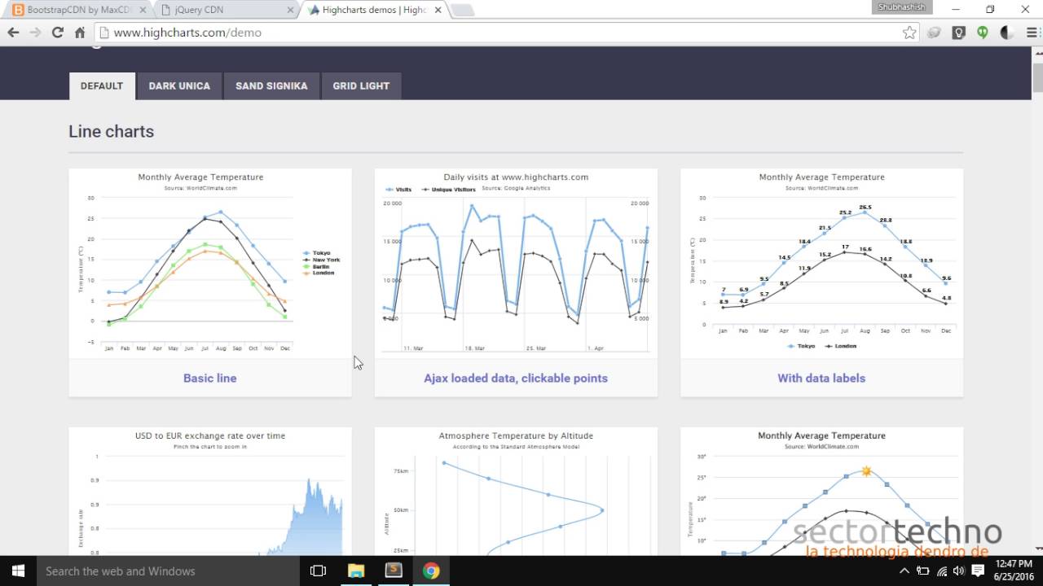Click the Line charts section heading

tap(112, 131)
